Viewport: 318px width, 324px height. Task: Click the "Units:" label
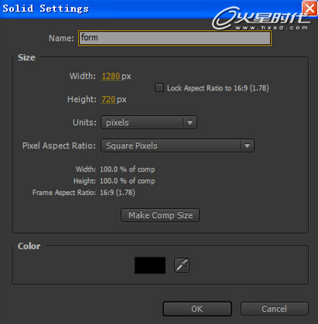(x=84, y=122)
